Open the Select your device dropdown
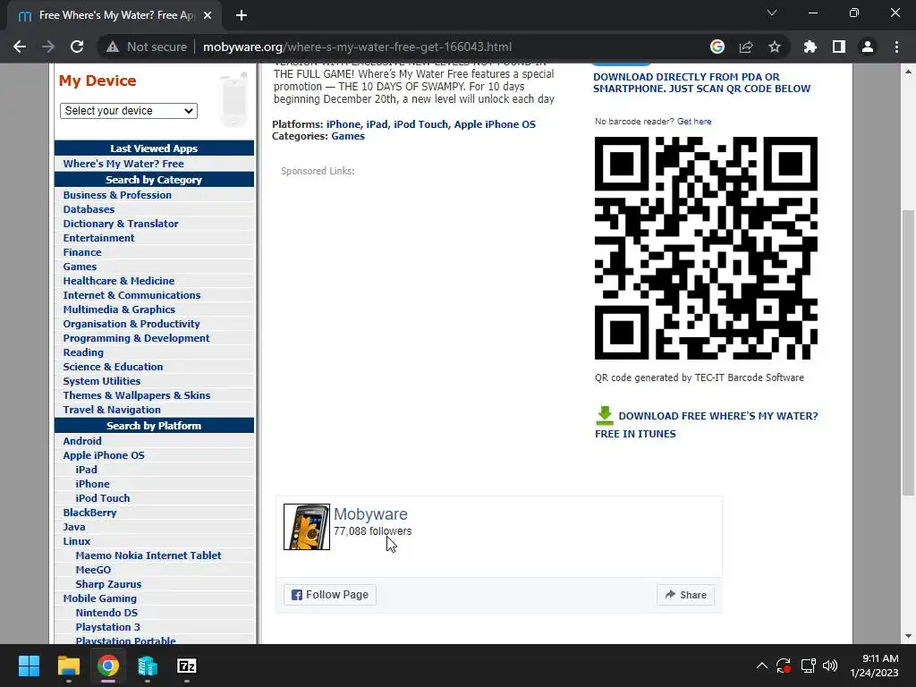Viewport: 916px width, 687px height. pos(129,110)
